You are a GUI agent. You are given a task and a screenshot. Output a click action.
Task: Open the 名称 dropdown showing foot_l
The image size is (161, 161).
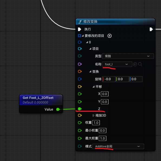pyautogui.click(x=117, y=64)
